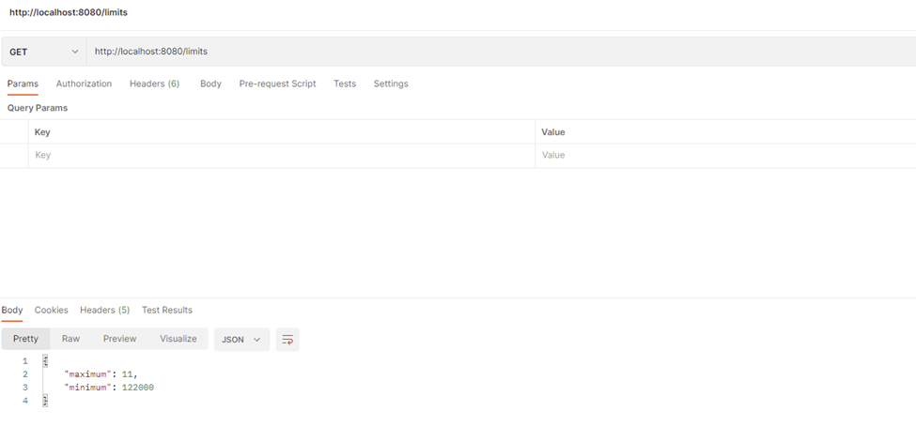Viewport: 916px width, 427px height.
Task: Toggle the wrap lines icon
Action: point(287,340)
